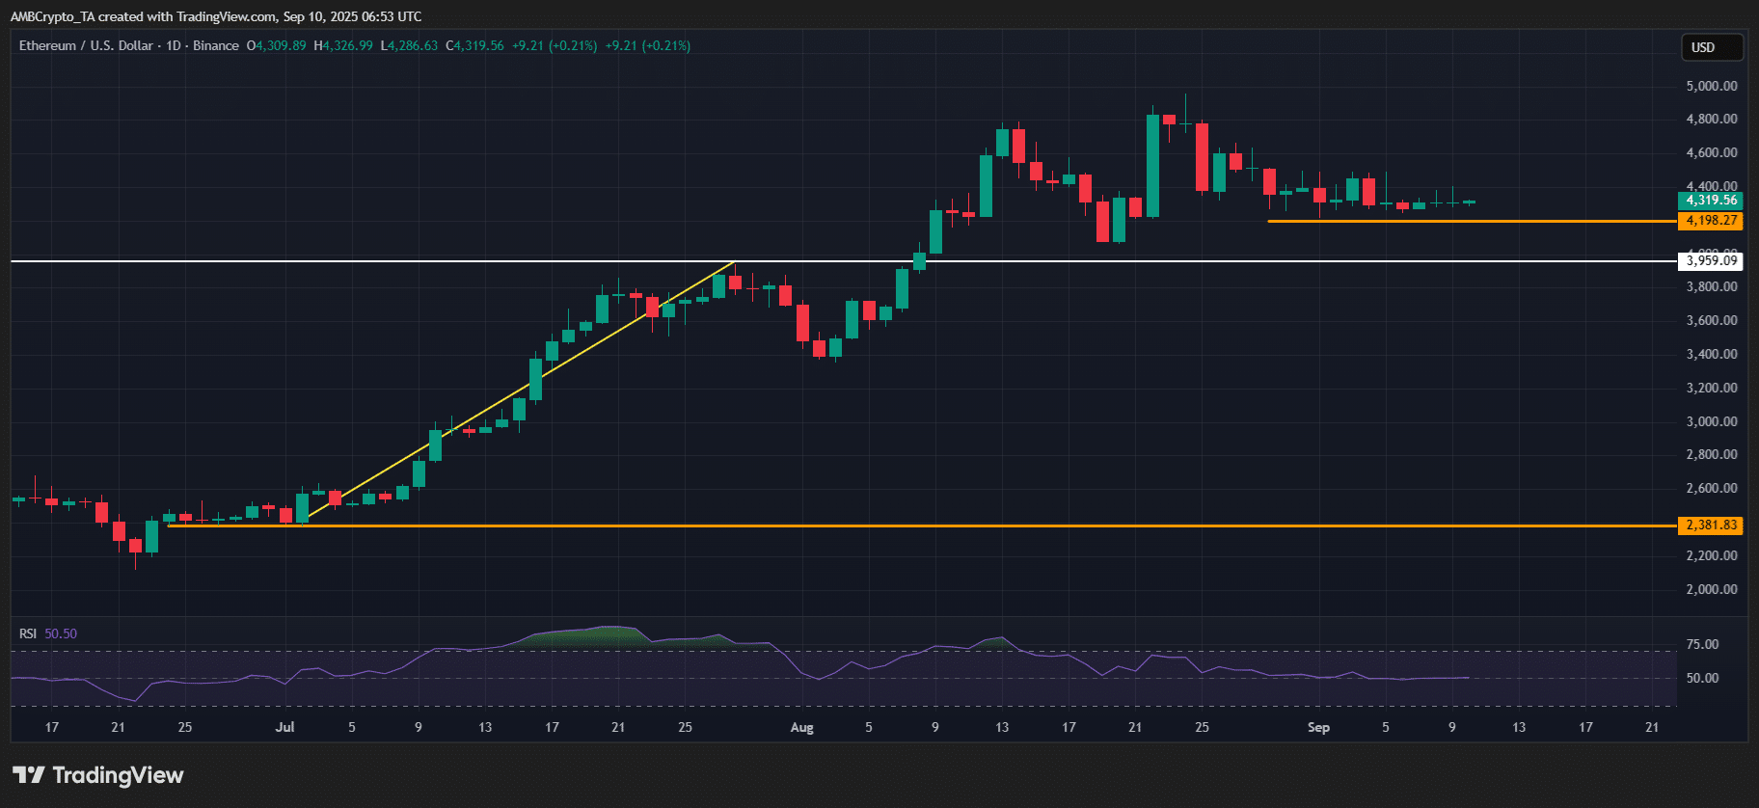Click the TradingView logo
The image size is (1759, 808).
97,775
